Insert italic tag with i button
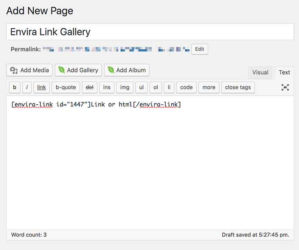299x250 pixels. point(27,87)
